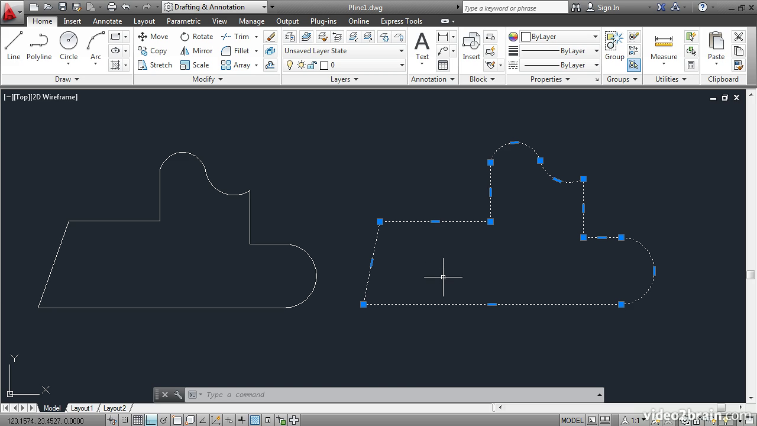Open the linetype ByLayer dropdown
Screen dimensions: 757x426
(559, 65)
